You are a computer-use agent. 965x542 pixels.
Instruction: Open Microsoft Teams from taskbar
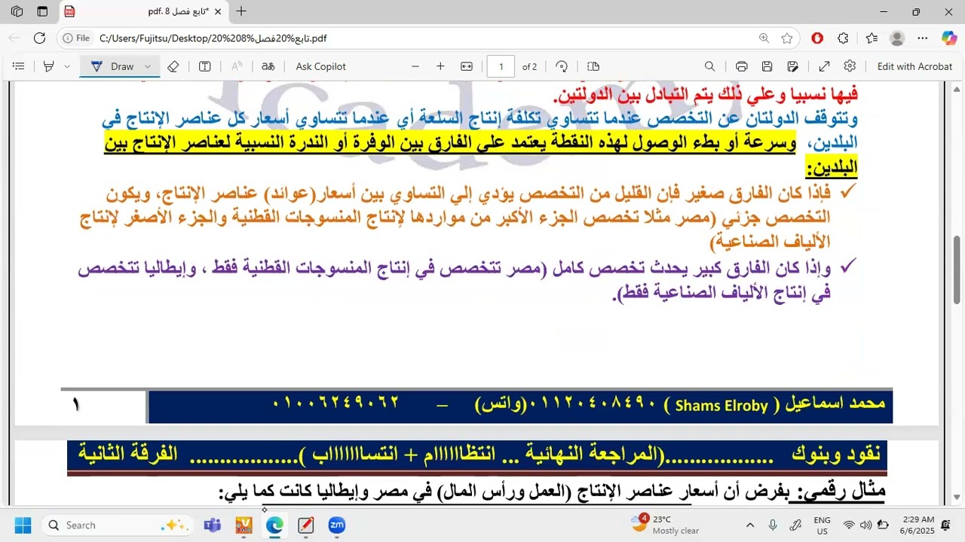[x=213, y=525]
